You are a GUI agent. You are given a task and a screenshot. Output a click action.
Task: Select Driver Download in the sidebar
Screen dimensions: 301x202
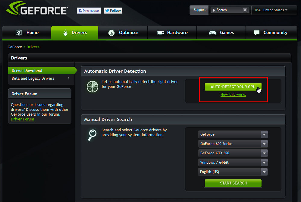[x=42, y=70]
